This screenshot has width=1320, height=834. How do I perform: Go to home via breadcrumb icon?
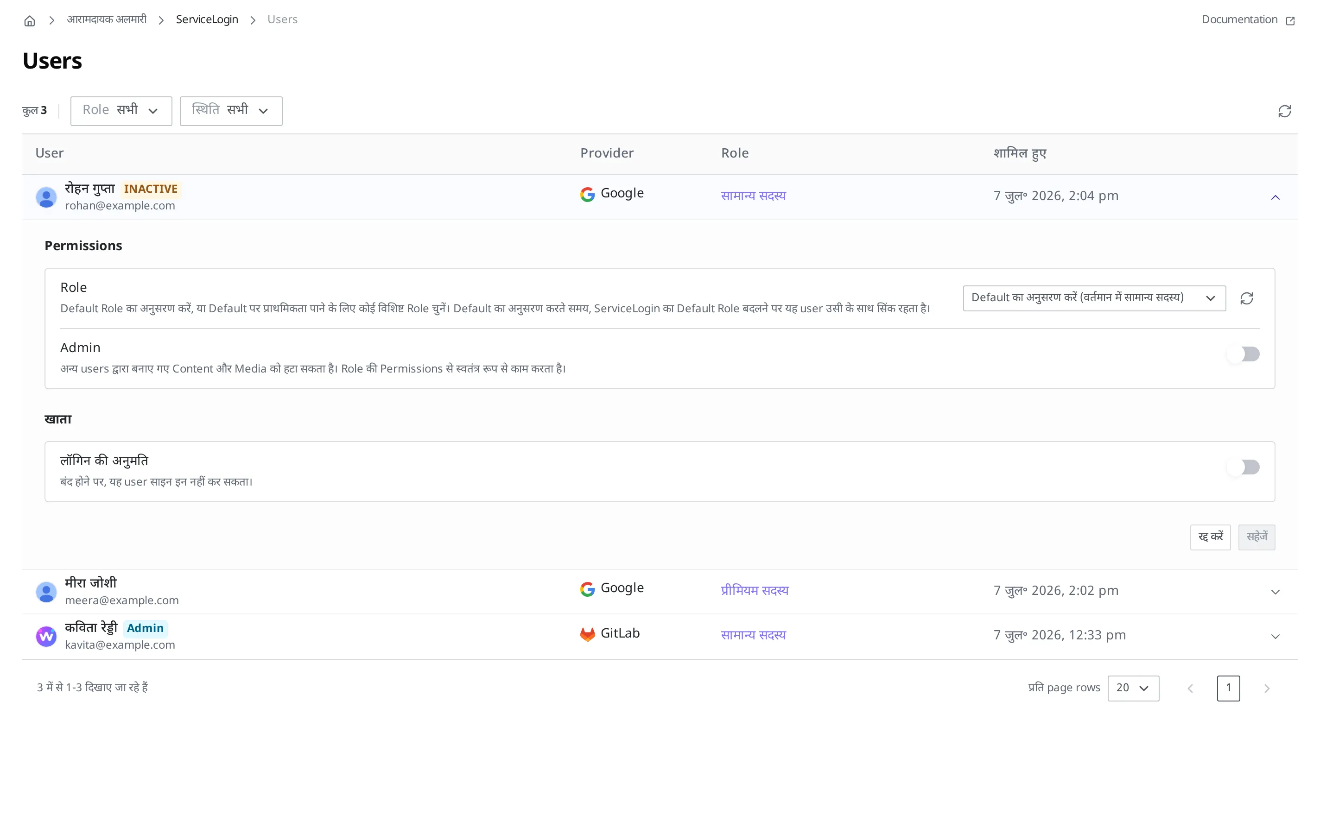pyautogui.click(x=30, y=21)
